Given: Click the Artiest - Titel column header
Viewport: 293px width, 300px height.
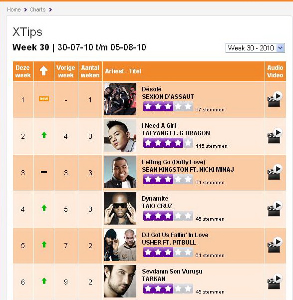Looking at the screenshot, I should coord(123,71).
